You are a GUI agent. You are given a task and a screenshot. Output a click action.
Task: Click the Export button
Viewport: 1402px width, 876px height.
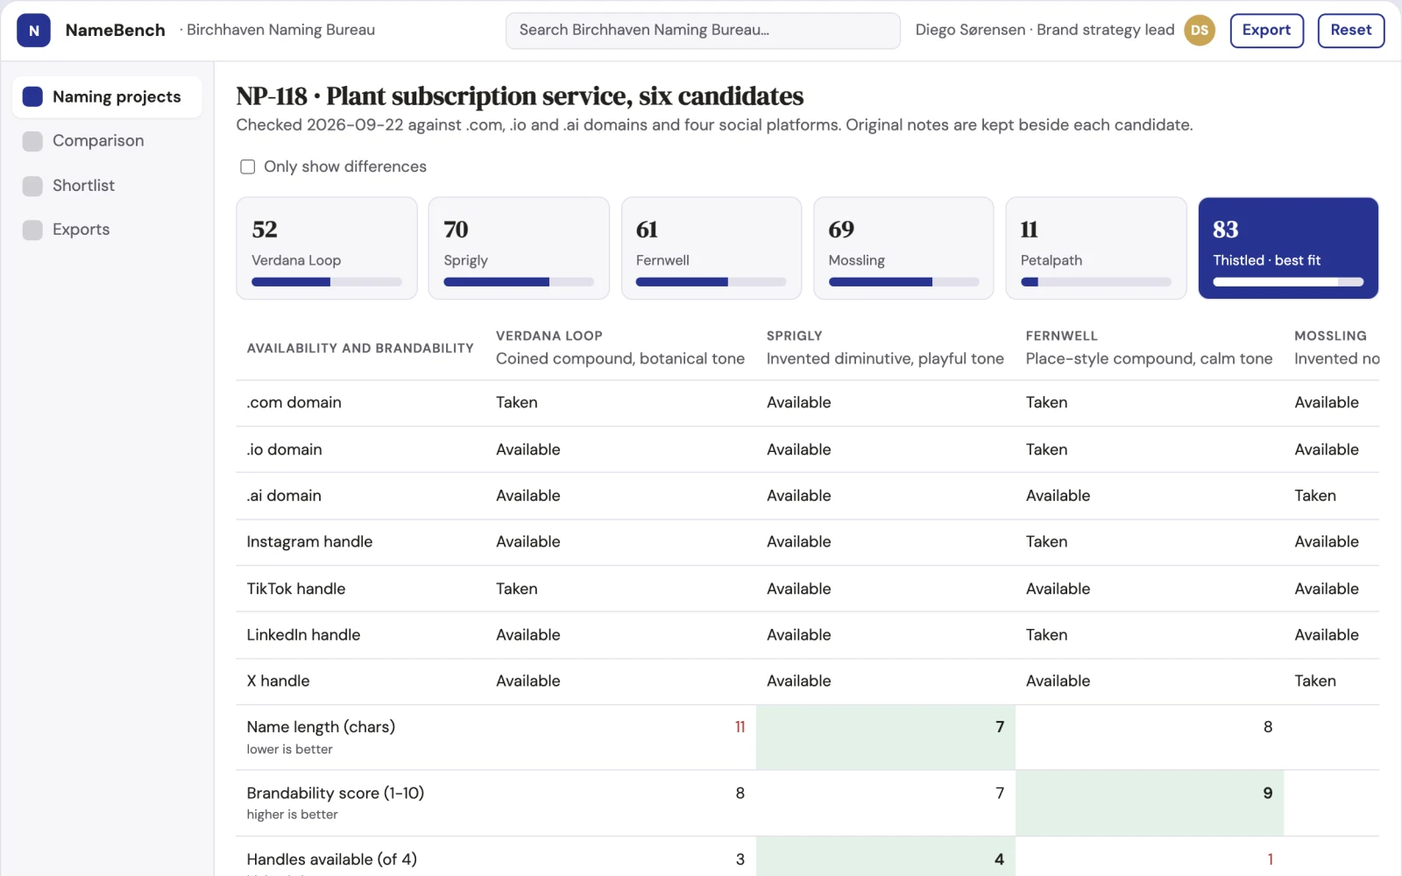(x=1266, y=31)
